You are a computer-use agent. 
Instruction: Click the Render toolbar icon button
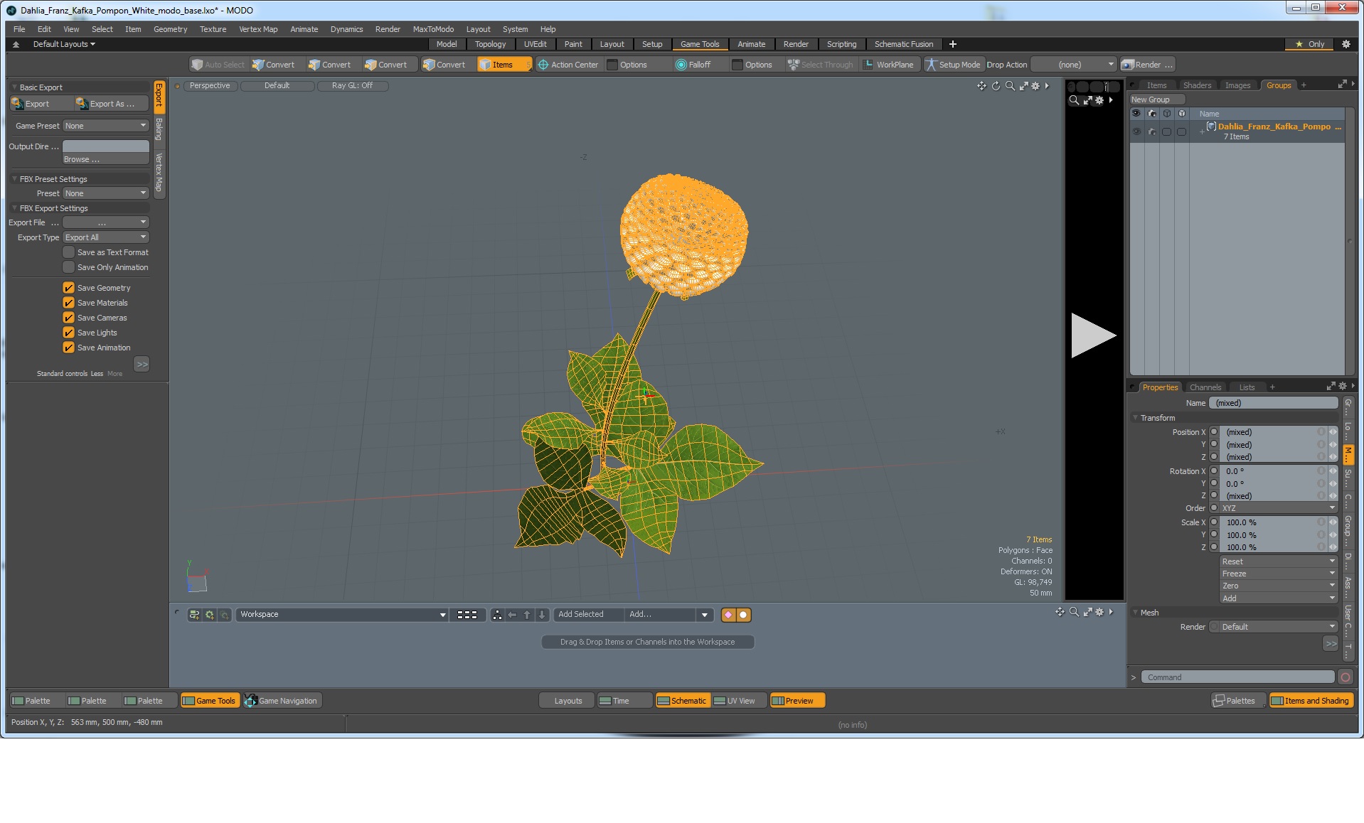[1127, 65]
